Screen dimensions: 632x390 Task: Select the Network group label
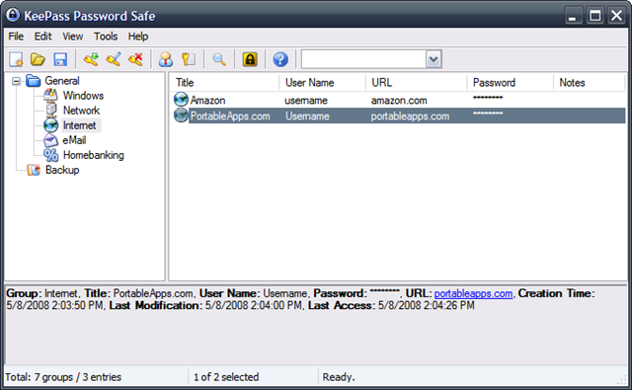pos(81,111)
